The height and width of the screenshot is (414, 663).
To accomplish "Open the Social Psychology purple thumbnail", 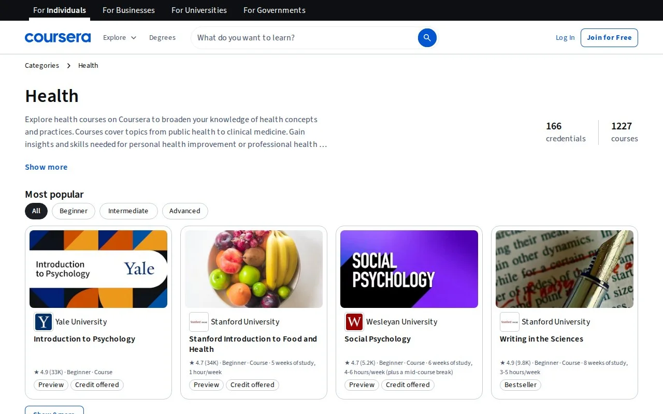I will 409,269.
